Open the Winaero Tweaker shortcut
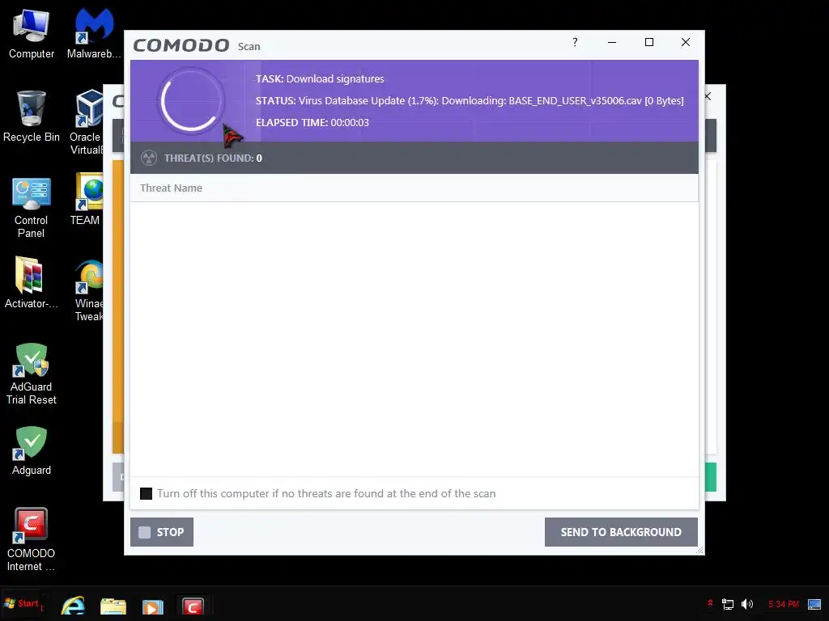The height and width of the screenshot is (621, 829). click(89, 290)
